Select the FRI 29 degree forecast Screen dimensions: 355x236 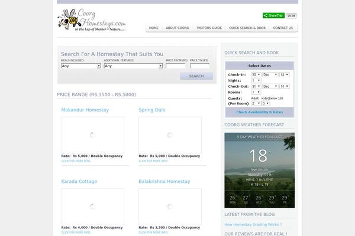(x=285, y=199)
